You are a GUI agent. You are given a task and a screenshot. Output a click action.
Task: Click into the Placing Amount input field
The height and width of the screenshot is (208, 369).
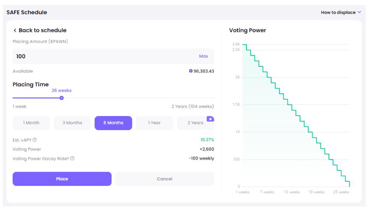point(103,56)
